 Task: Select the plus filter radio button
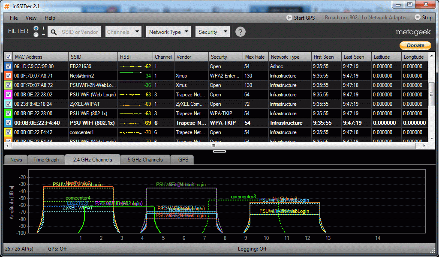36,28
